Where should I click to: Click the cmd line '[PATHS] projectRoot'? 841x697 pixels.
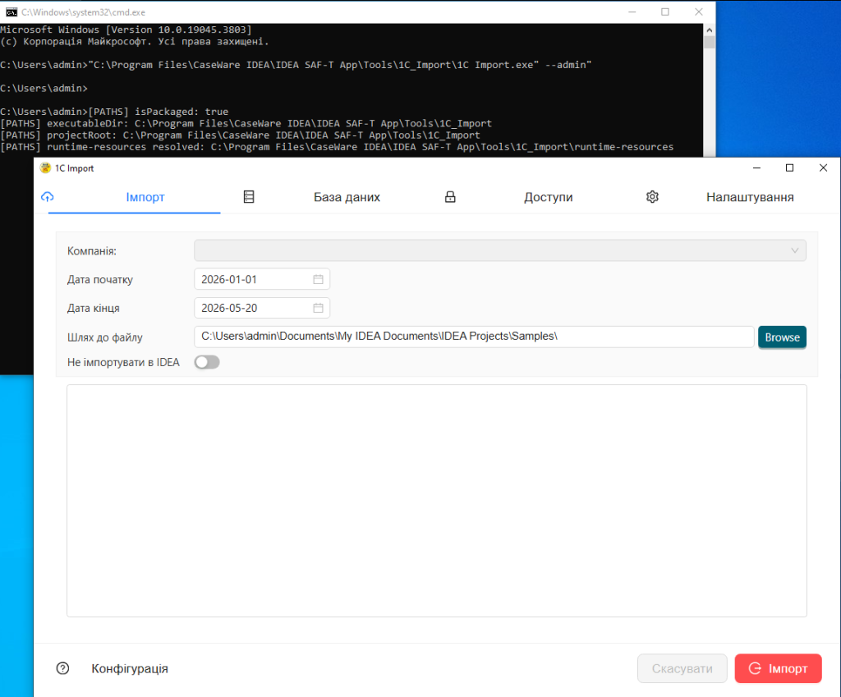[x=241, y=135]
